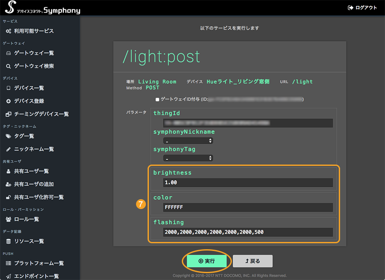Click the thingId input field
Image resolution: width=385 pixels, height=280 pixels.
248,123
